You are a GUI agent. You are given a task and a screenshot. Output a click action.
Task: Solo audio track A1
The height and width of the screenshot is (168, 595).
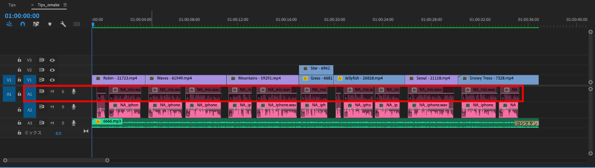63,91
